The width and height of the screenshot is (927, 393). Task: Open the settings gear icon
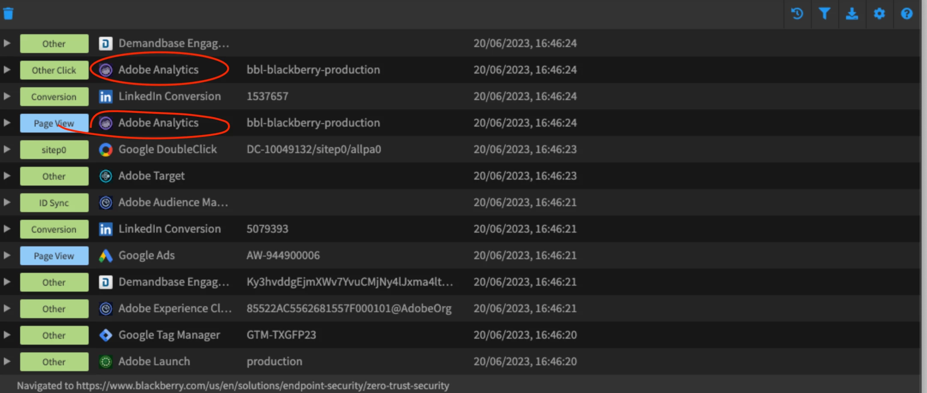point(879,14)
